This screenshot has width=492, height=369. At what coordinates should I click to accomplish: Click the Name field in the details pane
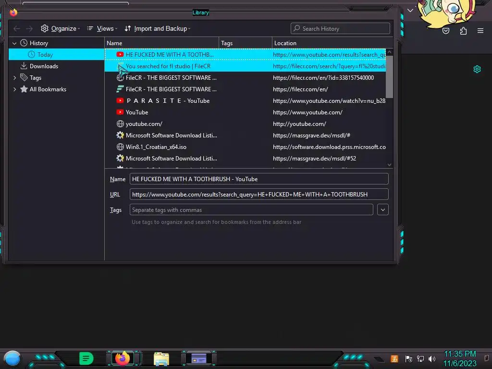click(259, 179)
